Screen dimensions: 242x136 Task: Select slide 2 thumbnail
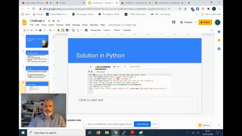click(37, 57)
